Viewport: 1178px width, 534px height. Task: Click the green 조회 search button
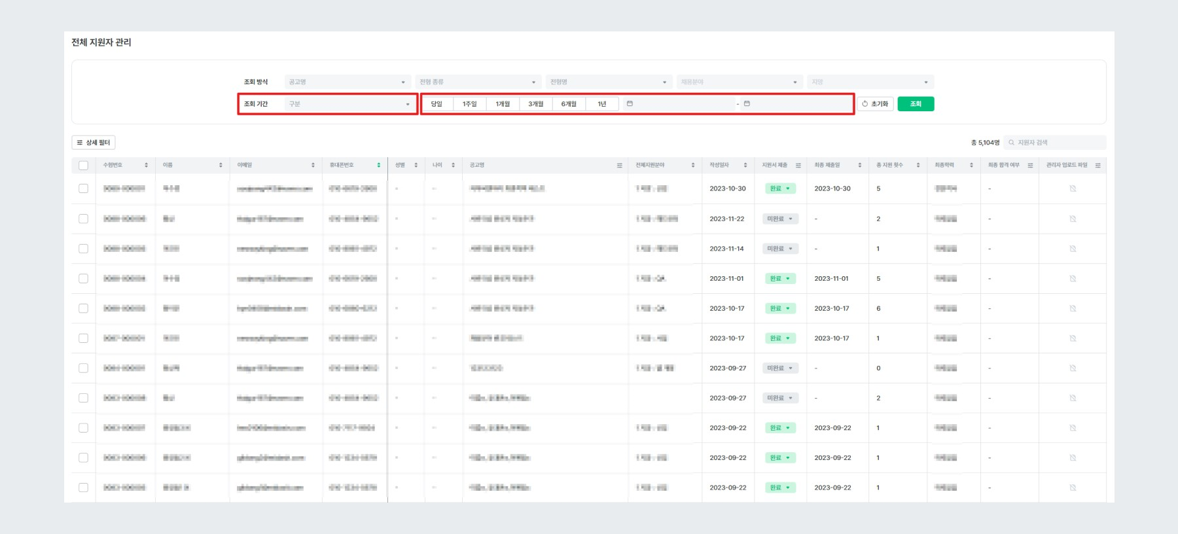point(916,104)
